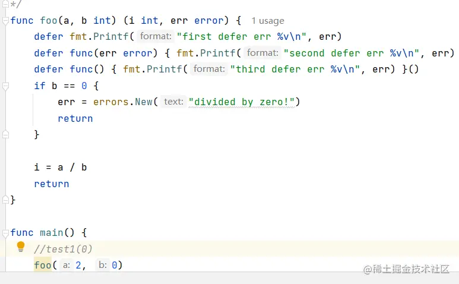Click function name foo in its declaration

49,20
